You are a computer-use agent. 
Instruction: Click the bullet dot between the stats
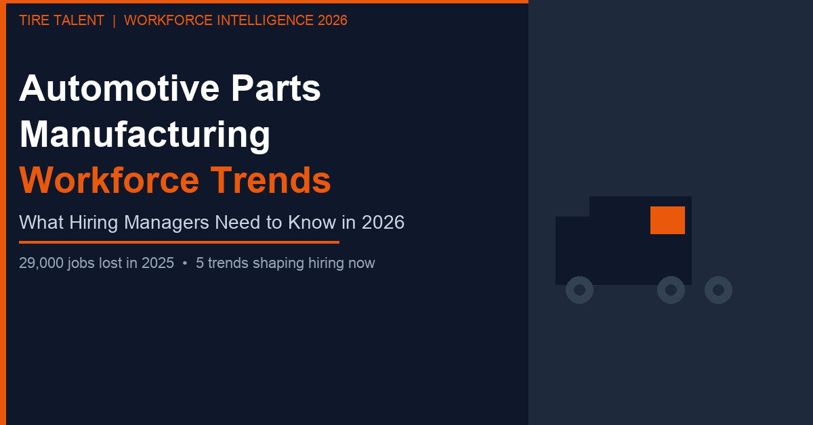click(185, 263)
